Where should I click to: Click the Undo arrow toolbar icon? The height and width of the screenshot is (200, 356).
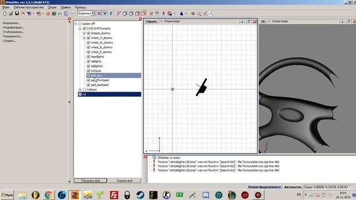(60, 13)
